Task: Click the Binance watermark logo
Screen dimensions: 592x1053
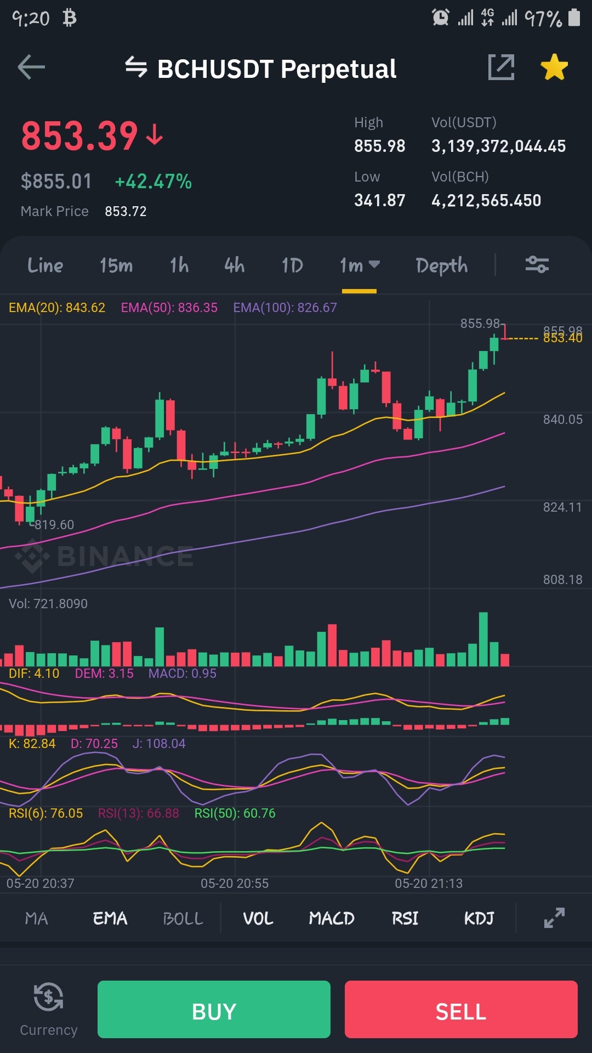Action: 104,556
